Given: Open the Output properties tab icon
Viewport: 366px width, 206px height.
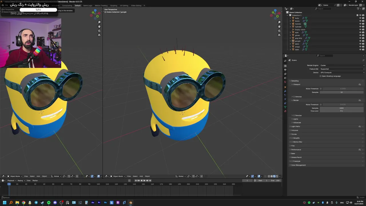Looking at the screenshot, I should [x=285, y=70].
